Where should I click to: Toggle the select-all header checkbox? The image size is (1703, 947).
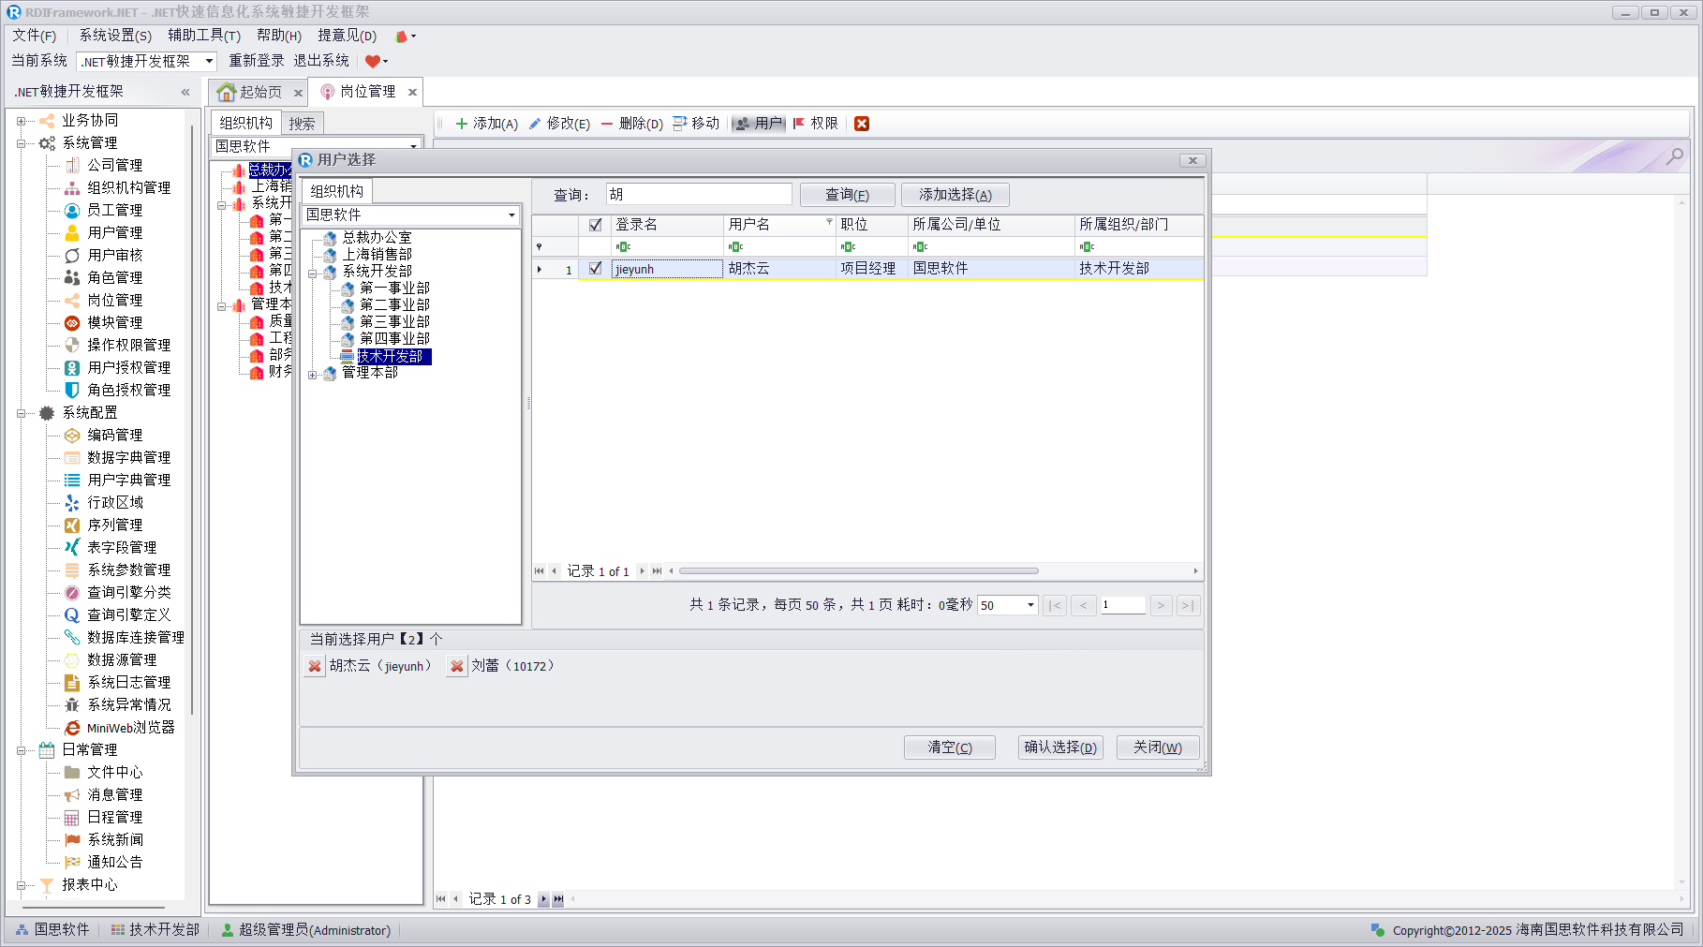point(595,225)
